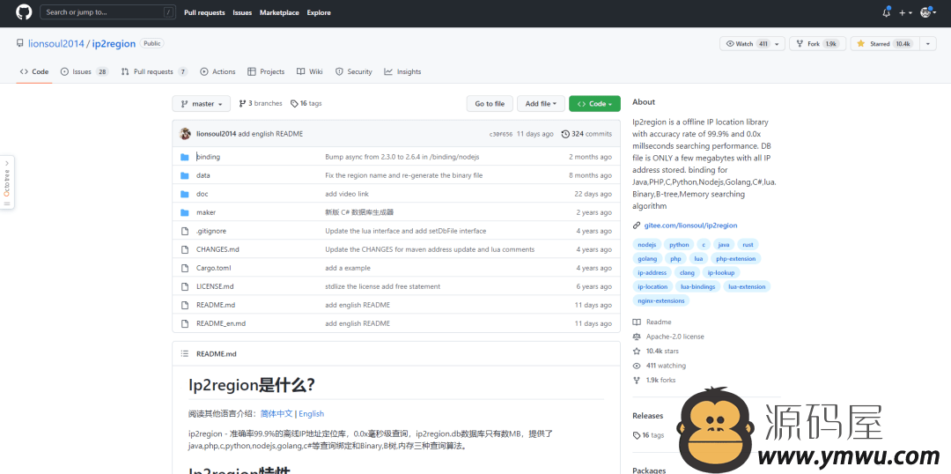View 10.4k stars link
The width and height of the screenshot is (951, 474).
[656, 351]
